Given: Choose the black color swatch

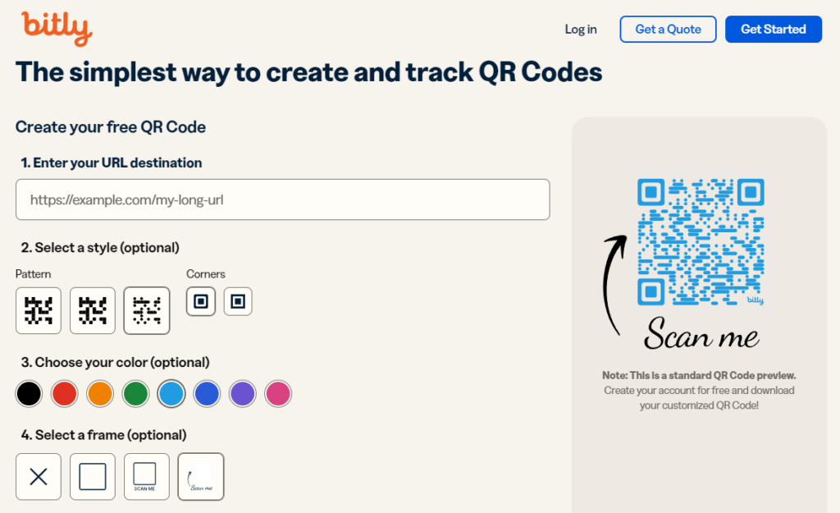Looking at the screenshot, I should [29, 394].
